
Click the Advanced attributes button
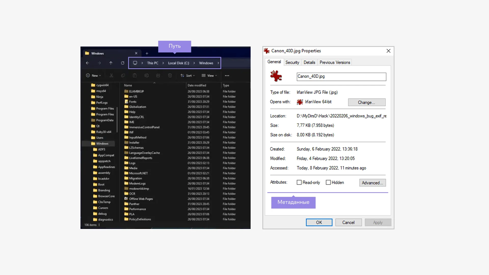(x=372, y=183)
